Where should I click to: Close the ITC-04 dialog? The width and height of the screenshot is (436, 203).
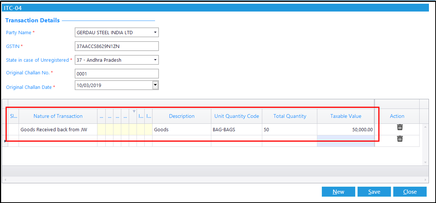coord(410,191)
